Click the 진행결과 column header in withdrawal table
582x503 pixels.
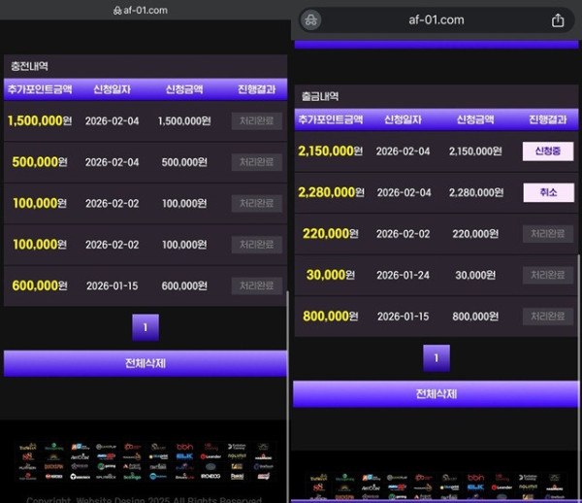pyautogui.click(x=548, y=119)
